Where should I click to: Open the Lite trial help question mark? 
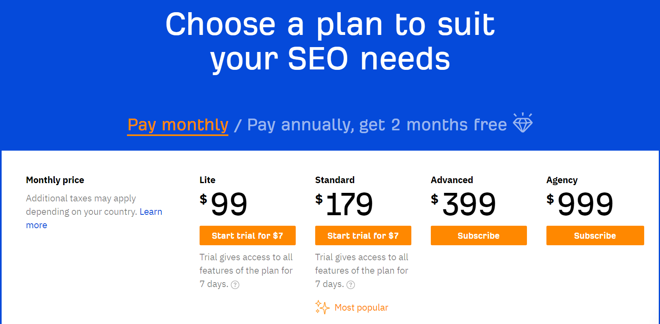235,285
